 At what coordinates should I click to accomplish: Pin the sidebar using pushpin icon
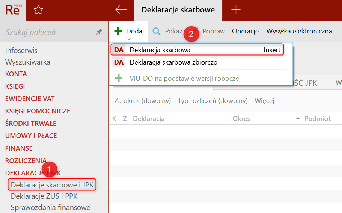(x=99, y=32)
